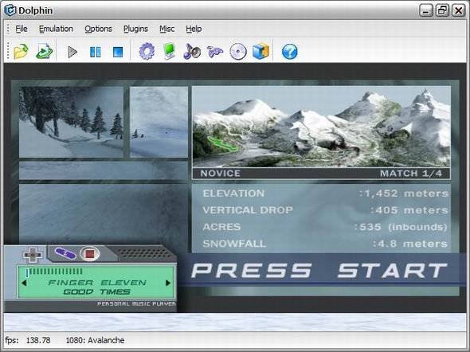470x352 pixels.
Task: Start emulation with the Play icon
Action: [72, 52]
